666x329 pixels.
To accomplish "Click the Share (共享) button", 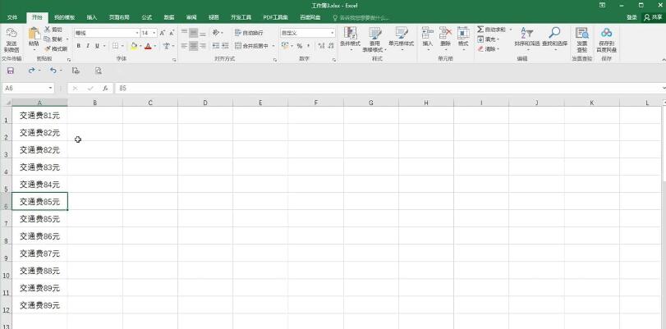I will point(655,16).
